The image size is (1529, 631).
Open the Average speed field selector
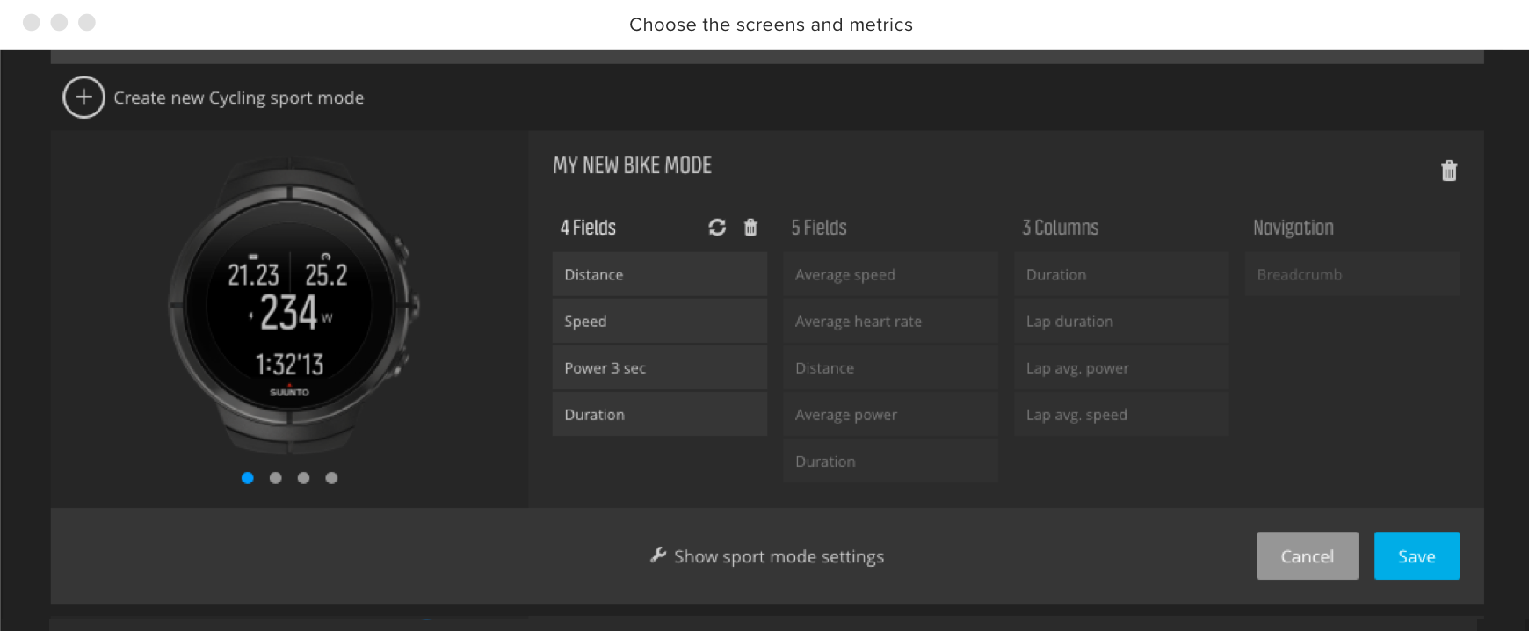click(x=891, y=274)
